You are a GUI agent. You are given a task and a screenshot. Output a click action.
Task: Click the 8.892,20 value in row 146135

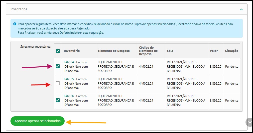click(215, 84)
